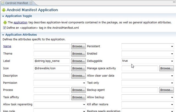The width and height of the screenshot is (176, 112).
Task: Click the Label text field
Action: tap(52, 61)
